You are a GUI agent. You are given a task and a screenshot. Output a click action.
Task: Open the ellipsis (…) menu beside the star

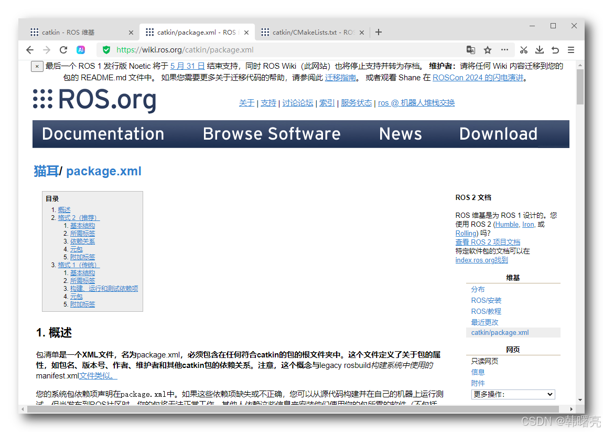click(x=504, y=50)
